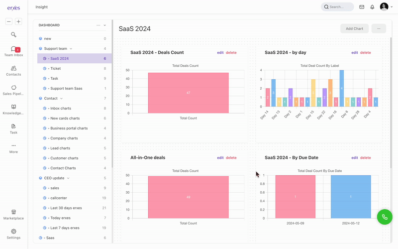Open Lead charts dashboard

pyautogui.click(x=74, y=148)
